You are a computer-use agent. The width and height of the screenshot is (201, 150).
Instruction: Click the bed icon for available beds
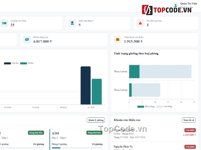click(4, 23)
